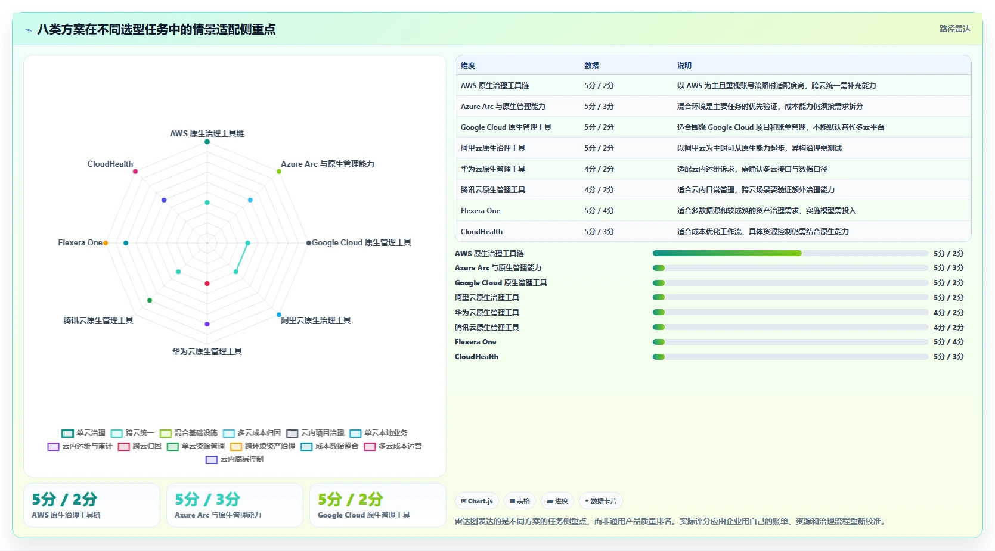Click the progress value 4分 / 2分 beside 华为云原生管理工具
The image size is (995, 551).
tap(948, 313)
